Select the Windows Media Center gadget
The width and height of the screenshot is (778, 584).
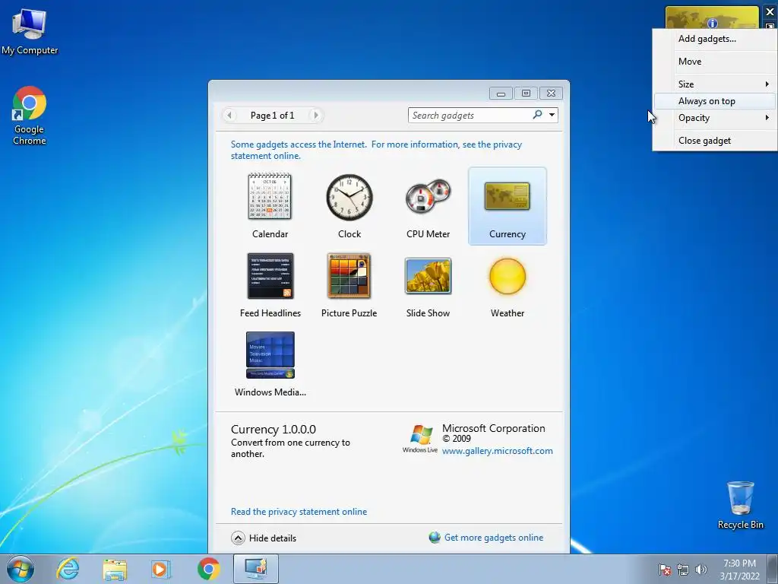pos(270,364)
